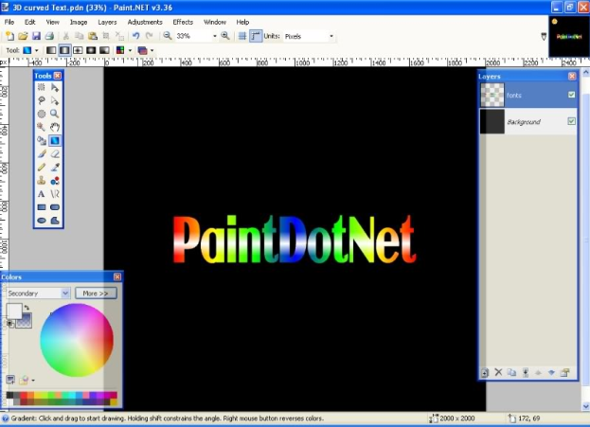Click the More >> button in Colors
The width and height of the screenshot is (590, 427).
coord(96,294)
